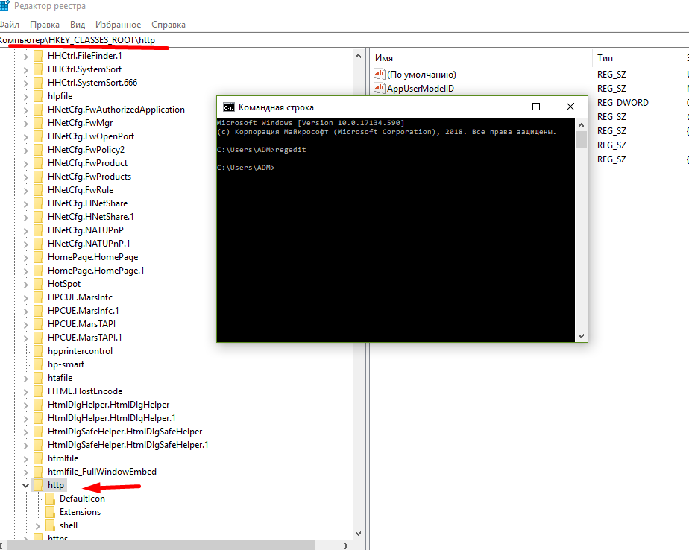
Task: Open the Правка menu
Action: pos(45,25)
